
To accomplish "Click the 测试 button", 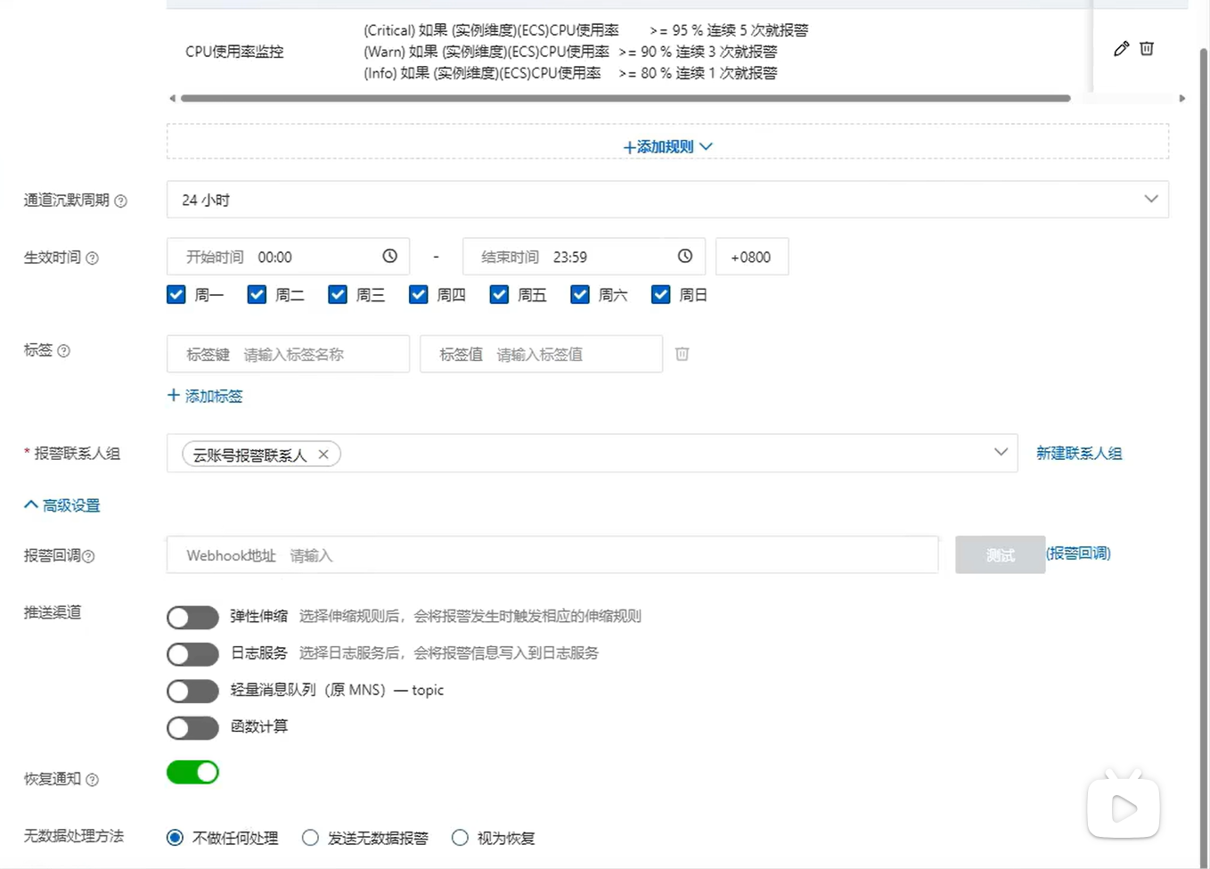I will (1000, 554).
